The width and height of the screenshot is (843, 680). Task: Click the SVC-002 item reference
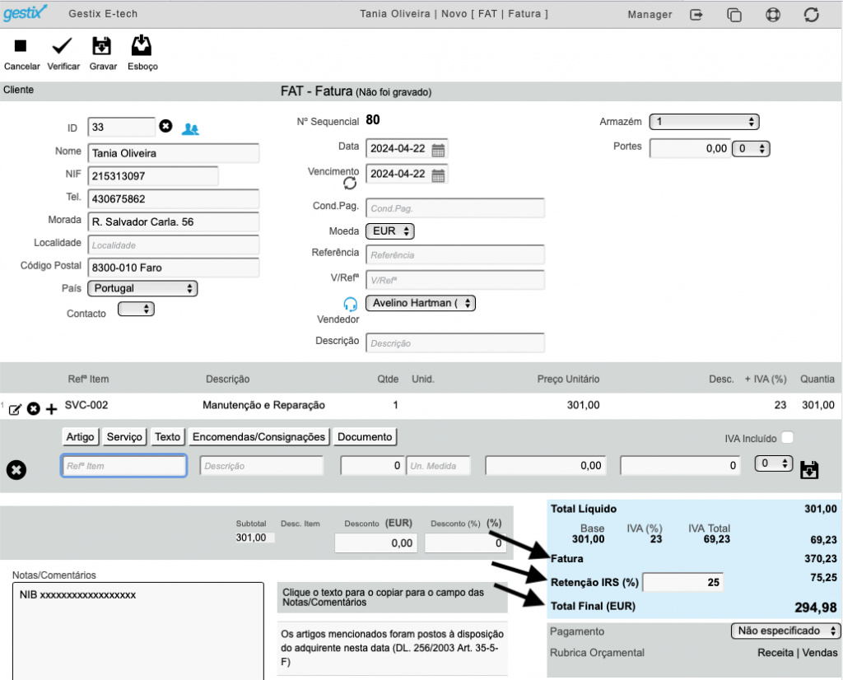(x=86, y=405)
